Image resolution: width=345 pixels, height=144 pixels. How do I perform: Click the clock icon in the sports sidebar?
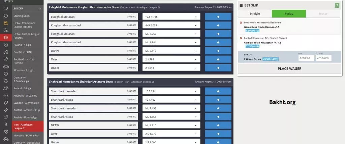coord(5,16)
